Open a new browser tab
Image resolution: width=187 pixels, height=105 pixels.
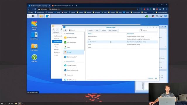[76, 6]
